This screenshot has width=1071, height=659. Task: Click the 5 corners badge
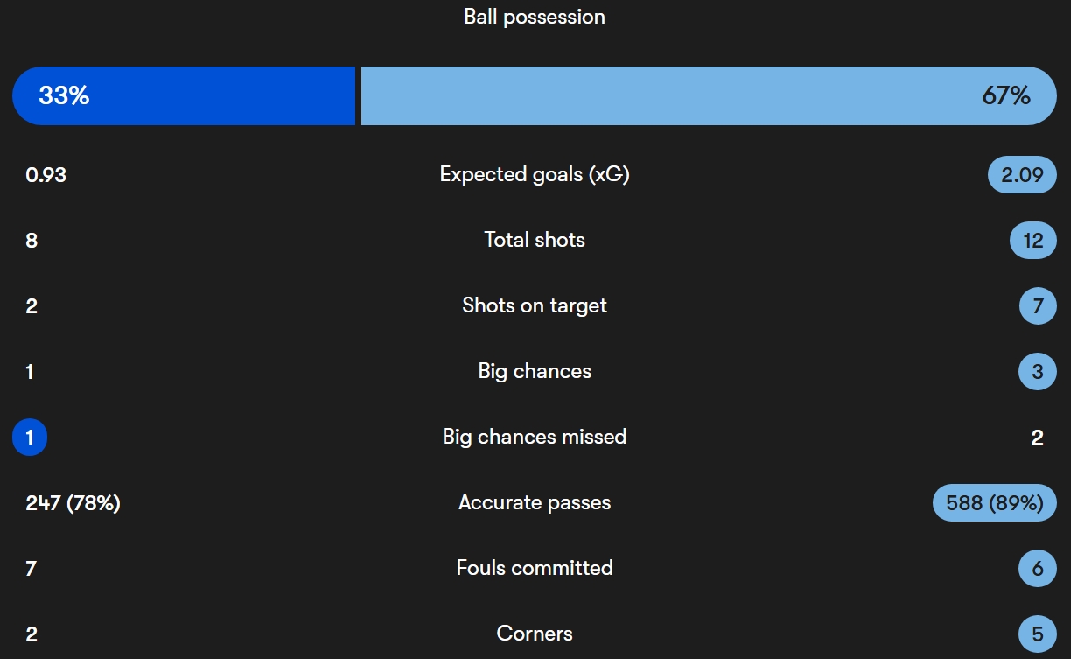[1039, 634]
